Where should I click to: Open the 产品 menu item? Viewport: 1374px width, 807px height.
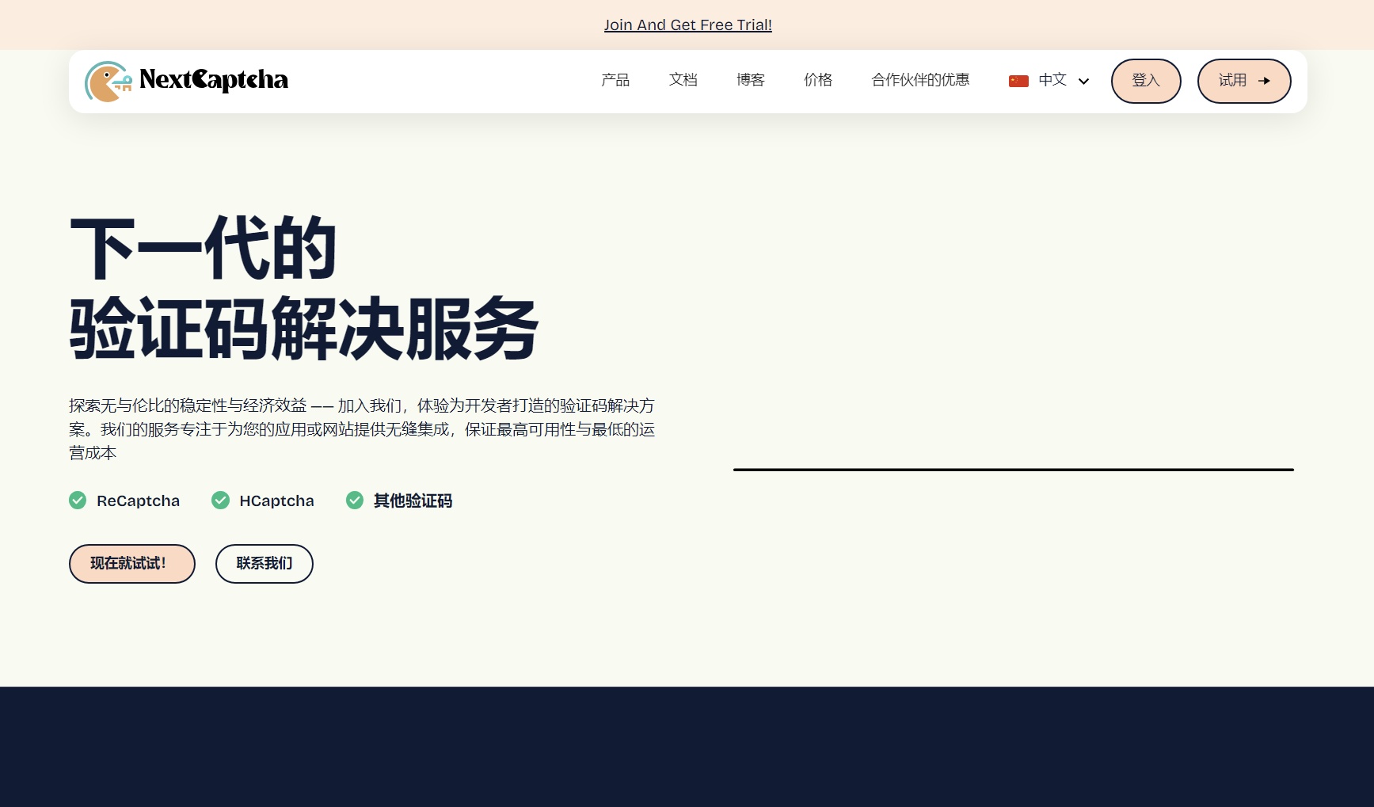coord(615,80)
